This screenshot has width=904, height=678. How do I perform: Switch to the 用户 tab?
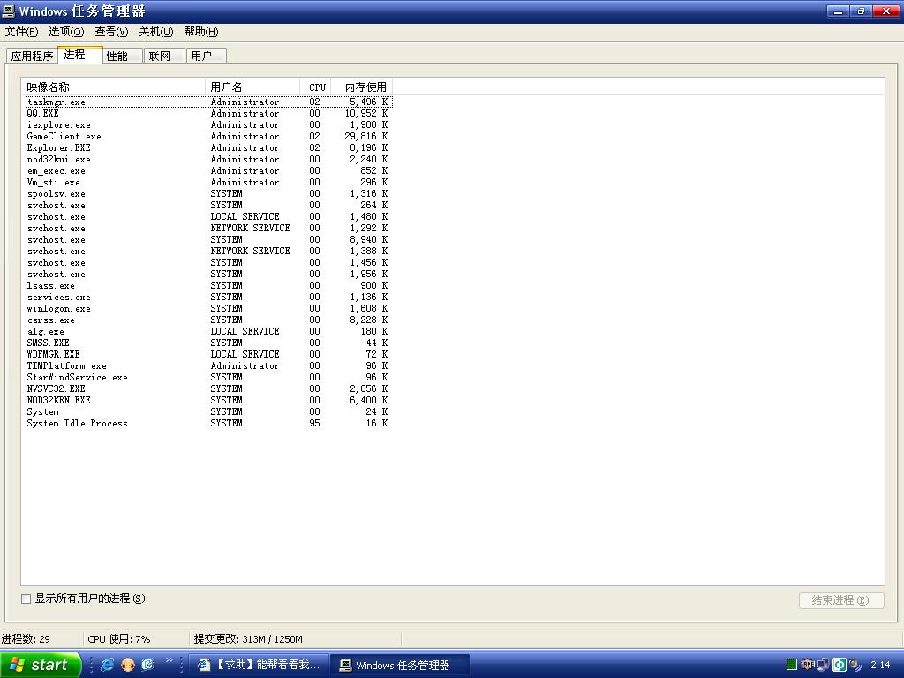click(207, 56)
